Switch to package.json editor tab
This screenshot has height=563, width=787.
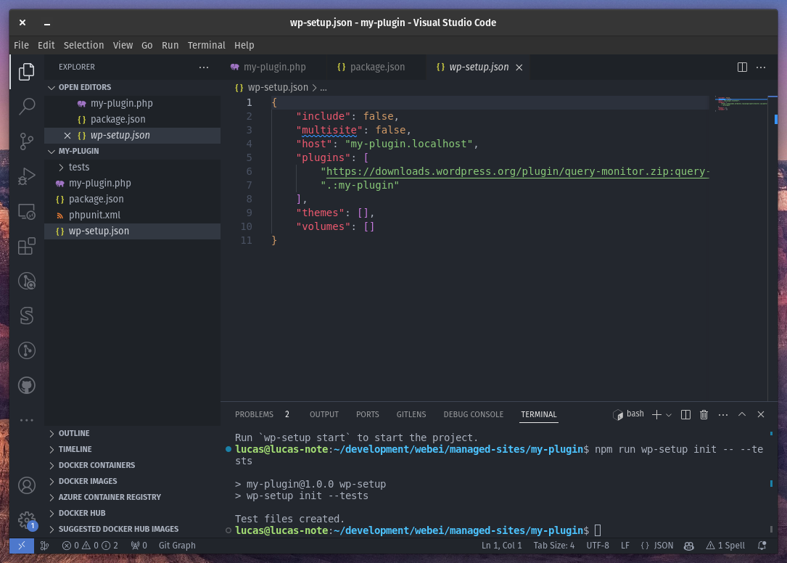(x=376, y=67)
